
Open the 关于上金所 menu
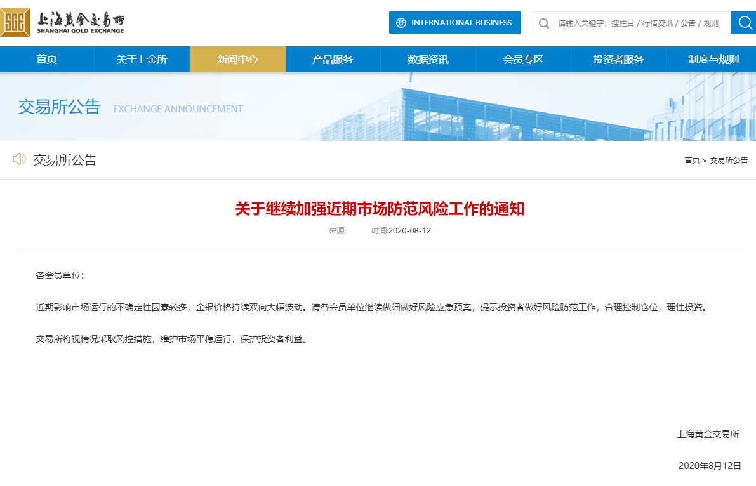coord(142,58)
